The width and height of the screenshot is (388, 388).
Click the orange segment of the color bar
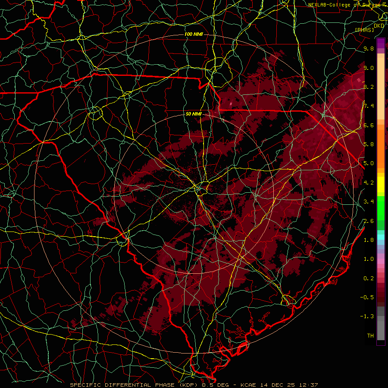click(x=381, y=148)
